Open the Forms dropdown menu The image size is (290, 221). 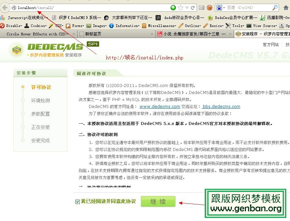[75, 26]
